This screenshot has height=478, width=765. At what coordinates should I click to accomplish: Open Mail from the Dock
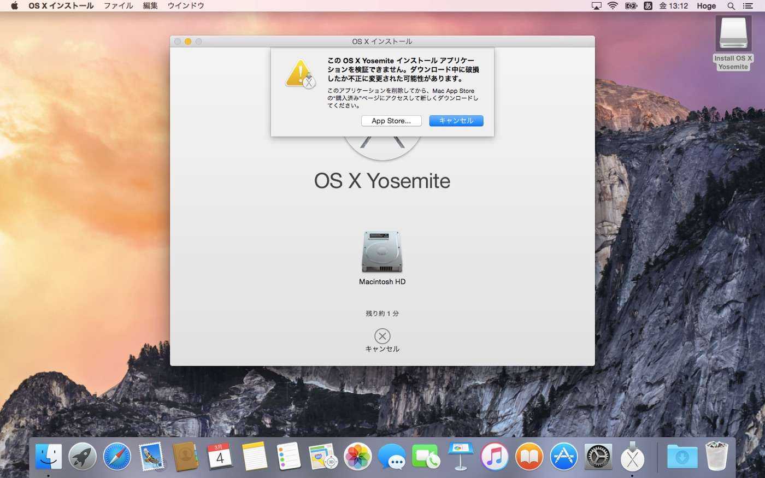[x=151, y=457]
